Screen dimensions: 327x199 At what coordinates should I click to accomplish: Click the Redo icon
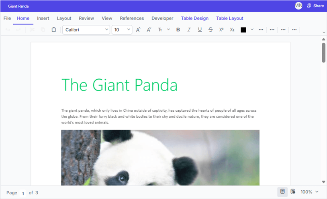tap(18, 30)
